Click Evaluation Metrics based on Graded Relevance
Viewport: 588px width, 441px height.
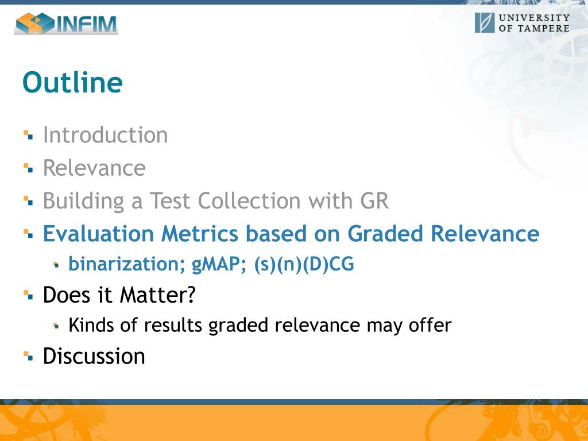(291, 234)
